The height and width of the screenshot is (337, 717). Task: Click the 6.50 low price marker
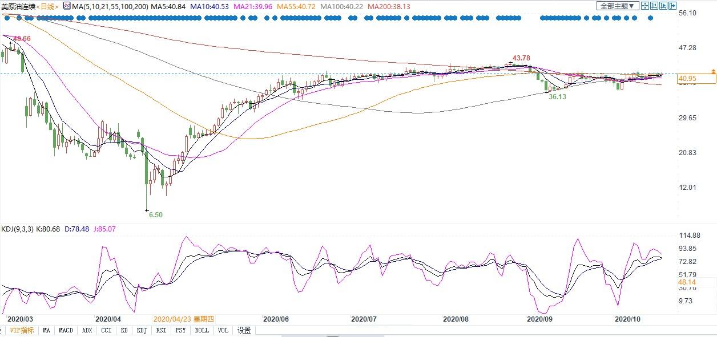[x=156, y=215]
